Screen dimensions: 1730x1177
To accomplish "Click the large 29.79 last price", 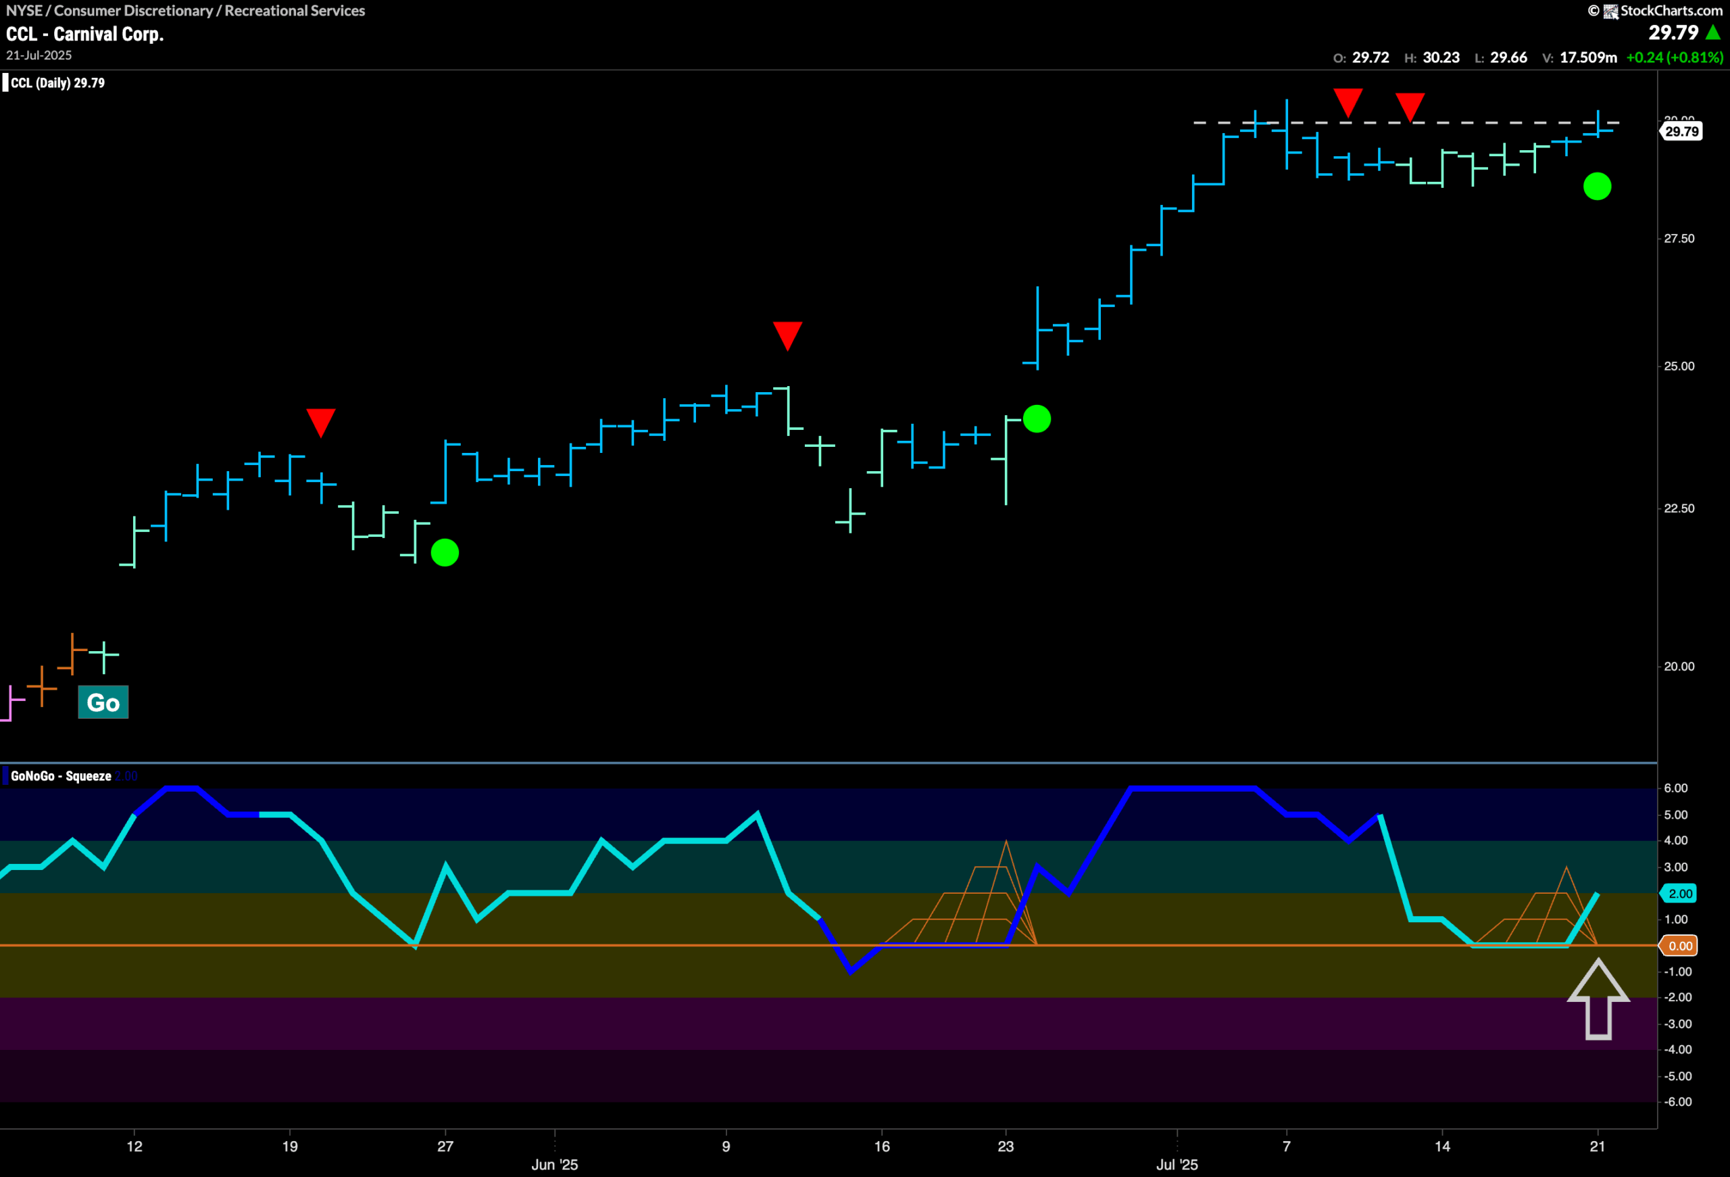I will click(x=1673, y=32).
